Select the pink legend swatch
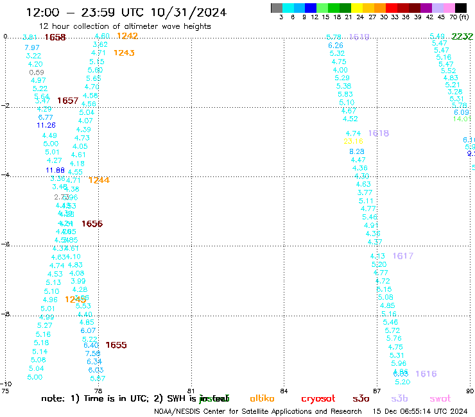475x417 pixels. [449, 8]
